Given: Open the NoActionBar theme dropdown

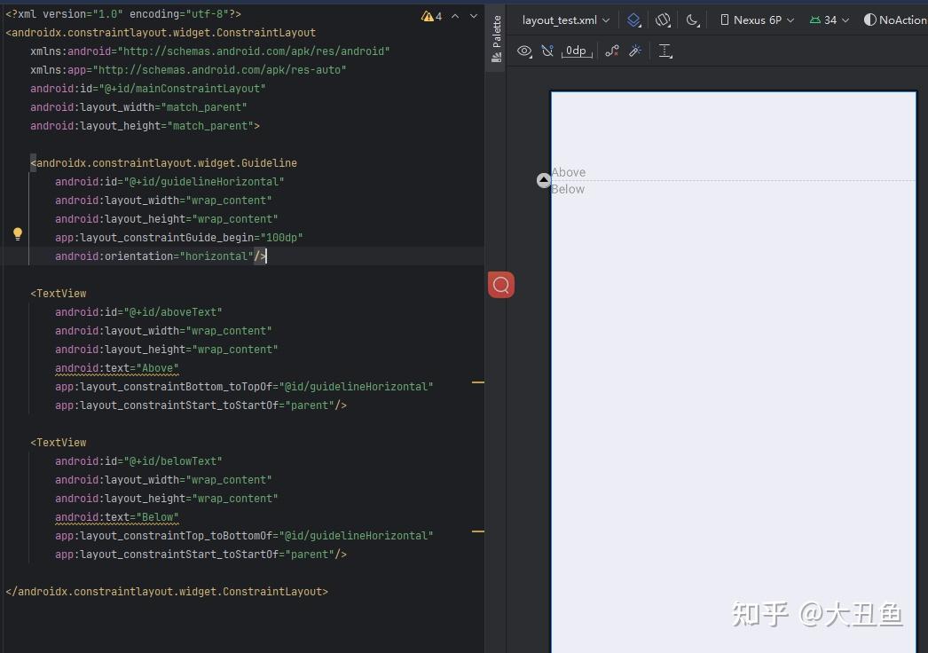Looking at the screenshot, I should click(894, 20).
